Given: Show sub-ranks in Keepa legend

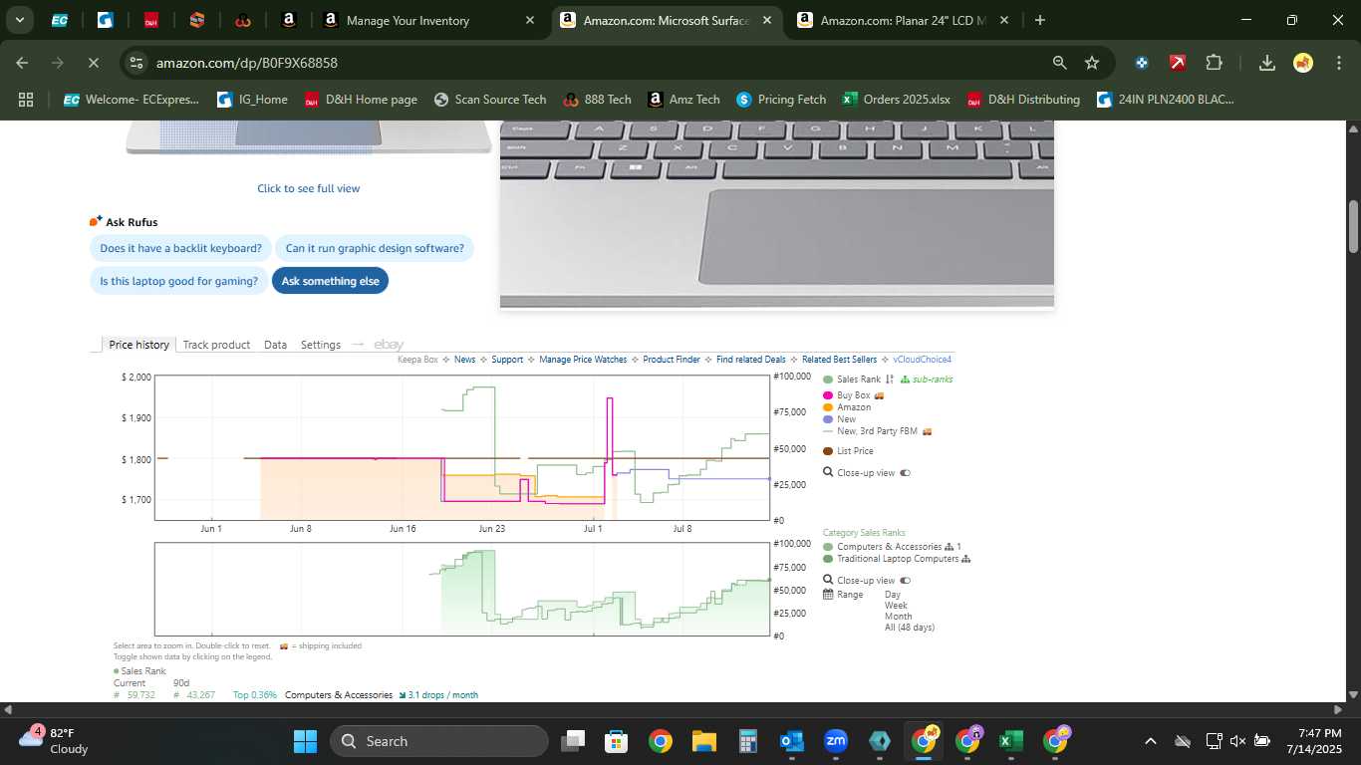Looking at the screenshot, I should tap(927, 380).
